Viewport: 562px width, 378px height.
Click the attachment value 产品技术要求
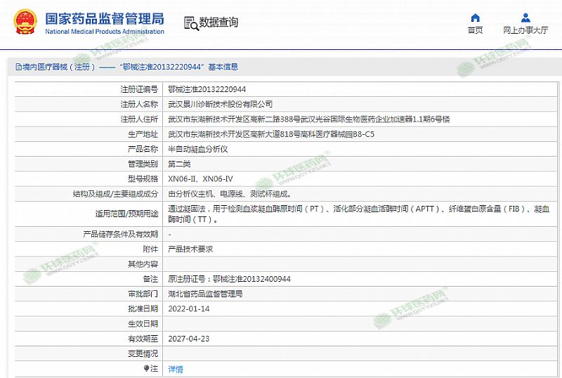click(x=190, y=249)
